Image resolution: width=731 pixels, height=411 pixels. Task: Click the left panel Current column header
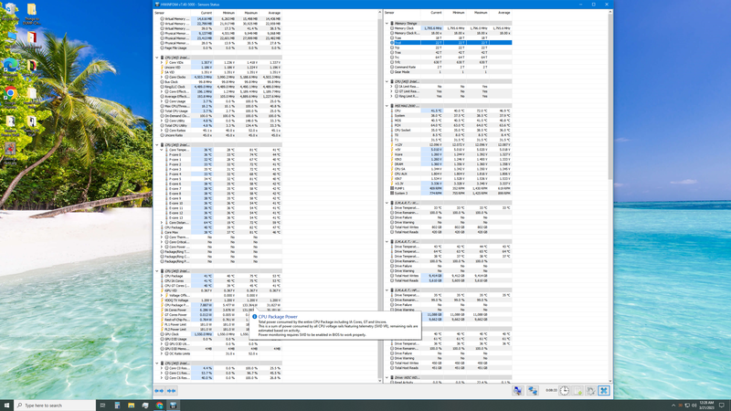pos(202,13)
